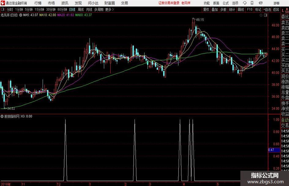Open the 选项 menu

click(x=235, y=3)
